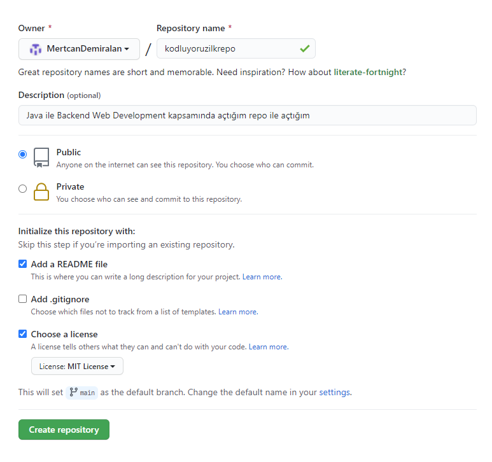Click the 'Add a README file' label
Image resolution: width=492 pixels, height=462 pixels.
pos(69,264)
